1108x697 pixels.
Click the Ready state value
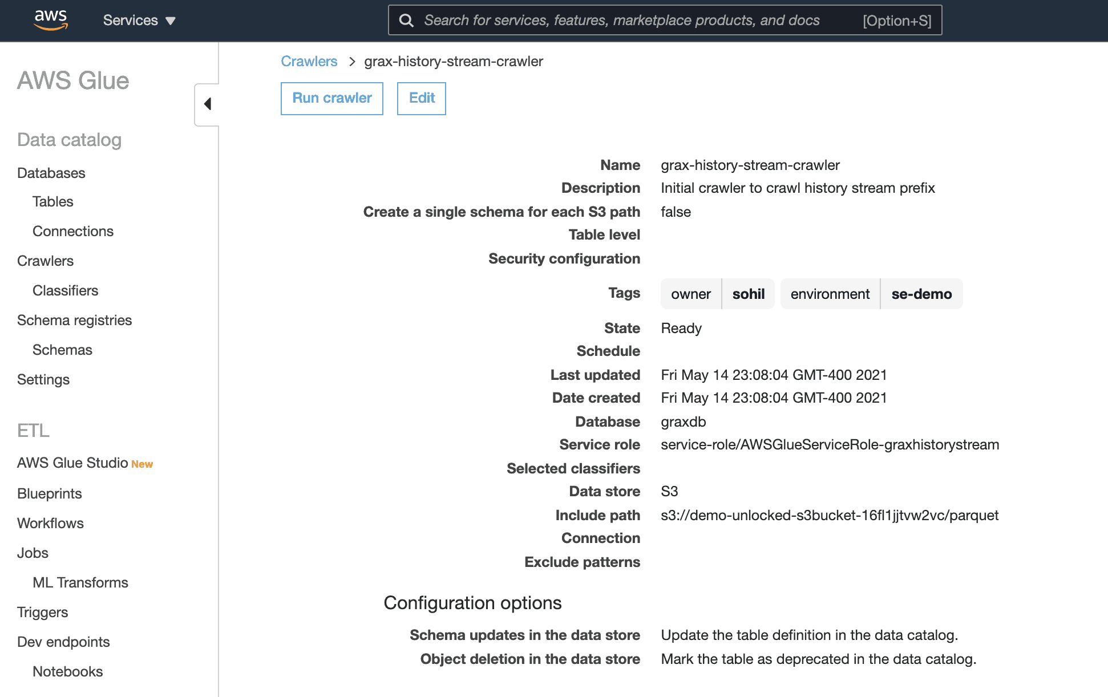[x=681, y=328]
